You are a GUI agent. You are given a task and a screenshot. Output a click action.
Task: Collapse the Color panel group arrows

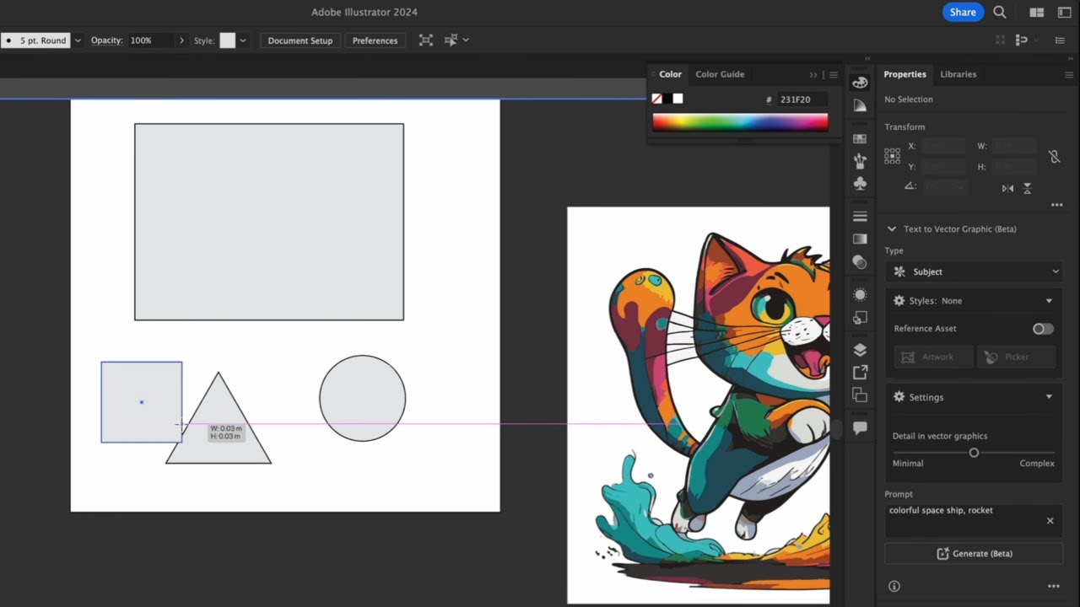tap(813, 74)
